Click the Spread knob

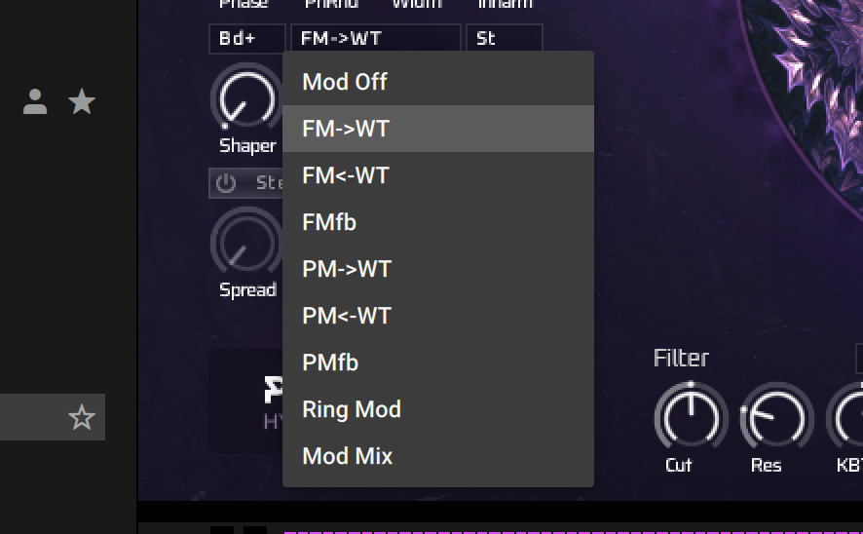[x=246, y=243]
